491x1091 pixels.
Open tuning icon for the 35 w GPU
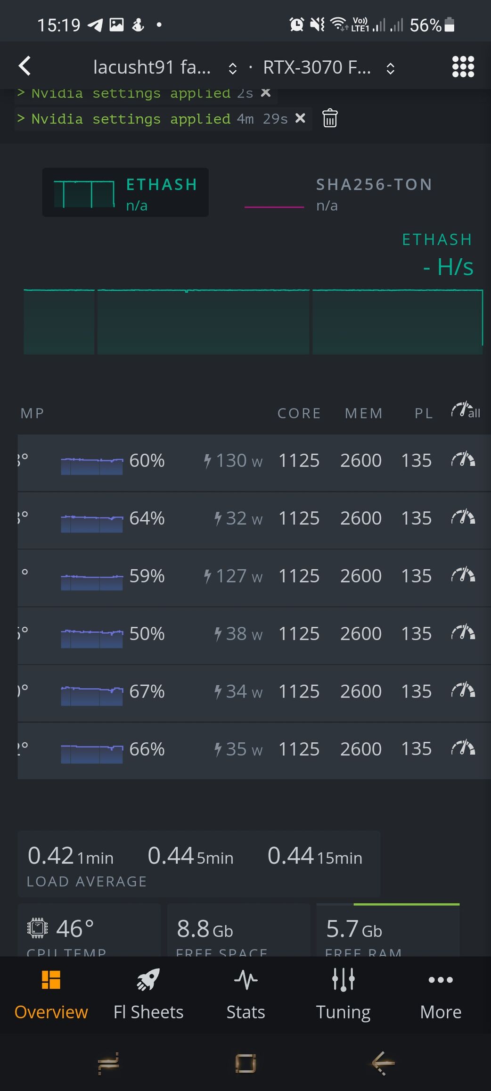point(463,748)
